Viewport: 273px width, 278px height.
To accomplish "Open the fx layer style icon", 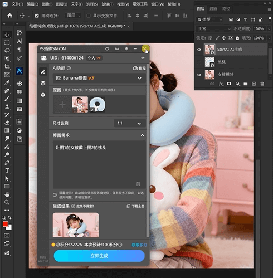I will coord(221,84).
